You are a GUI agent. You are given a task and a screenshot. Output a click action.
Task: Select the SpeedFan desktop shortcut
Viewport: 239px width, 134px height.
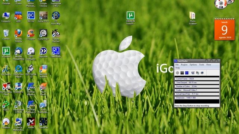pos(43,123)
